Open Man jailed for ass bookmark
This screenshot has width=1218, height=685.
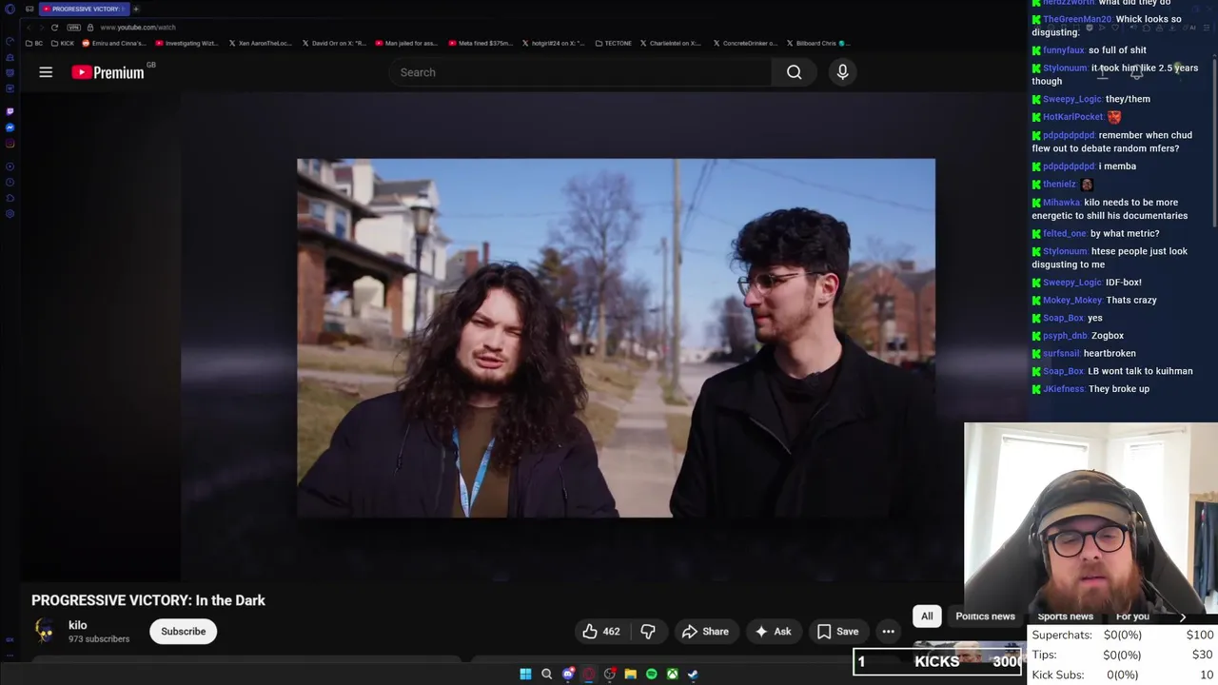pyautogui.click(x=407, y=43)
